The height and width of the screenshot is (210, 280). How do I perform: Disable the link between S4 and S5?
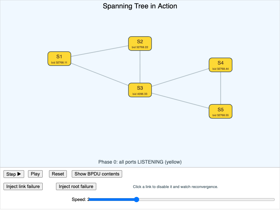(x=220, y=88)
